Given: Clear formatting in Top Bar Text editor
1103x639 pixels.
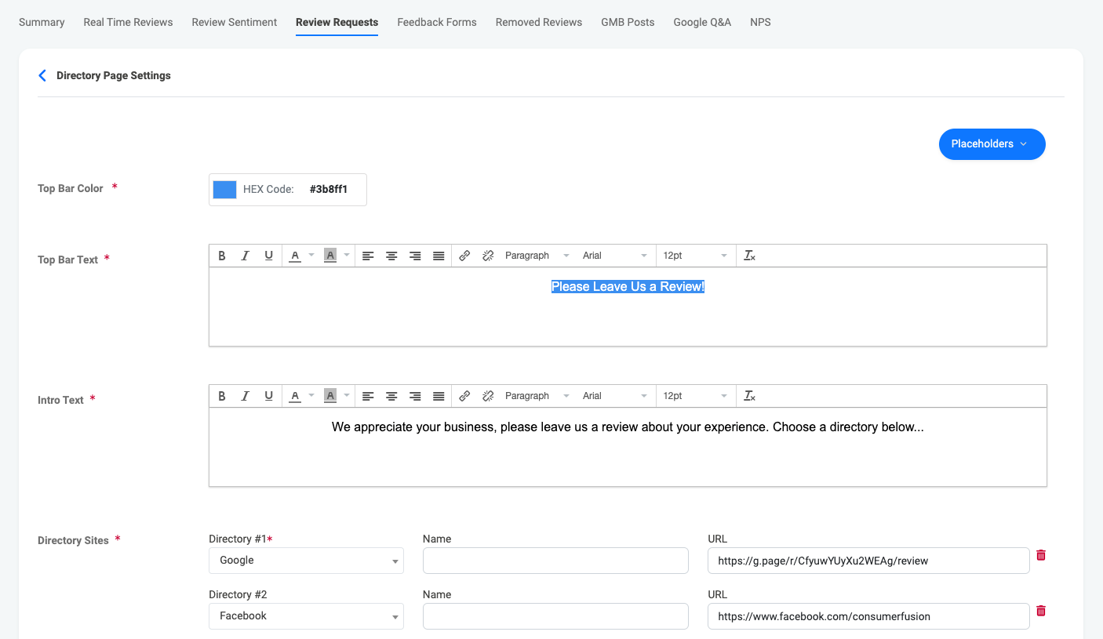Looking at the screenshot, I should [750, 256].
